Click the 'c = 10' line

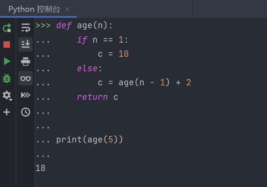click(x=113, y=54)
